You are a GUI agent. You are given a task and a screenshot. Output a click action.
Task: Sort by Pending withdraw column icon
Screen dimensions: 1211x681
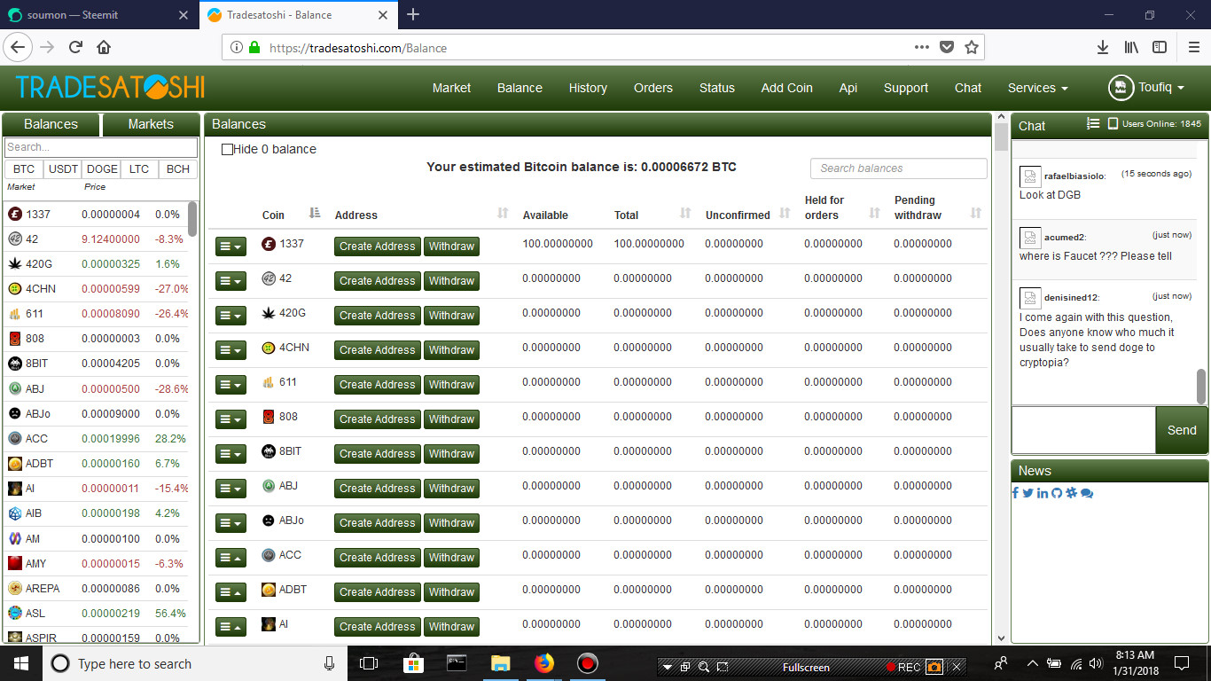pyautogui.click(x=976, y=213)
